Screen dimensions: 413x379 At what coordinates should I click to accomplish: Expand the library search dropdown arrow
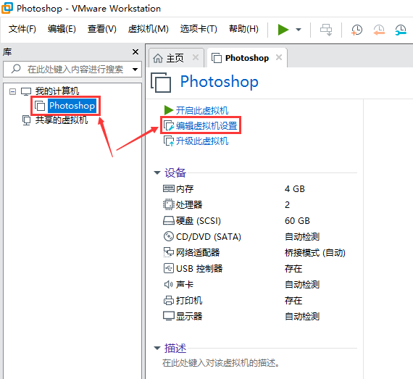coord(135,70)
